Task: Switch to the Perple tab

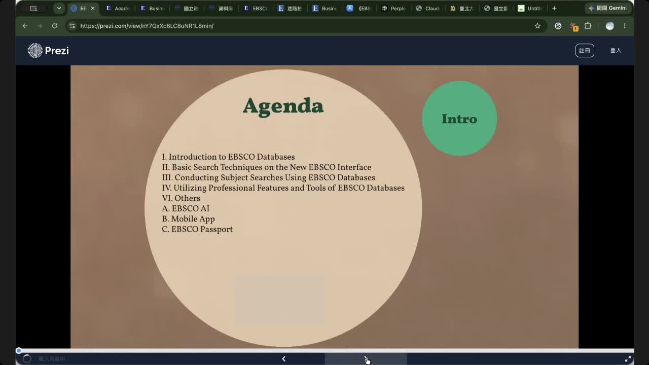Action: [x=393, y=8]
